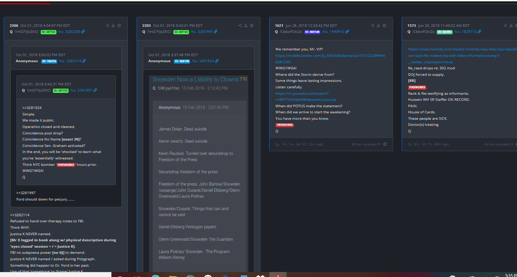The image size is (517, 277).
Task: Click chain link icon beside post 2305's No. 3281997
Action: (216, 32)
